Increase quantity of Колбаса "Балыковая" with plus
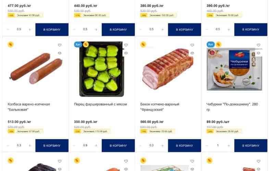This screenshot has width=274, height=171. click(x=30, y=145)
